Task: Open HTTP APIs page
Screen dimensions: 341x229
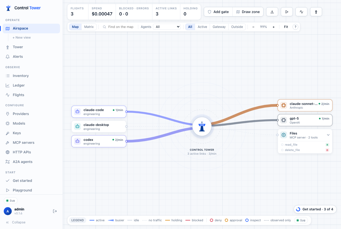Action: tap(31, 152)
